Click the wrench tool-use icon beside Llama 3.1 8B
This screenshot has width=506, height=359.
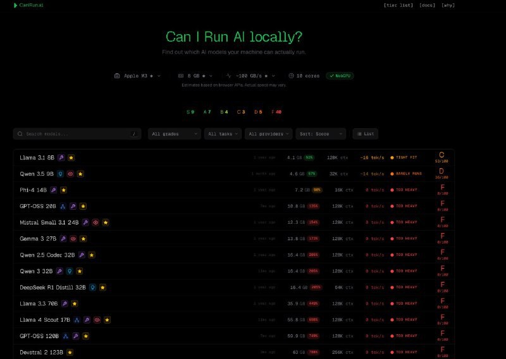[61, 157]
